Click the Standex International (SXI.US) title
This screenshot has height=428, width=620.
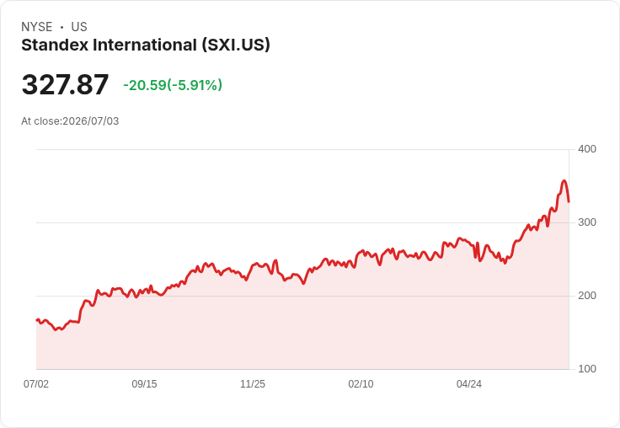(146, 45)
